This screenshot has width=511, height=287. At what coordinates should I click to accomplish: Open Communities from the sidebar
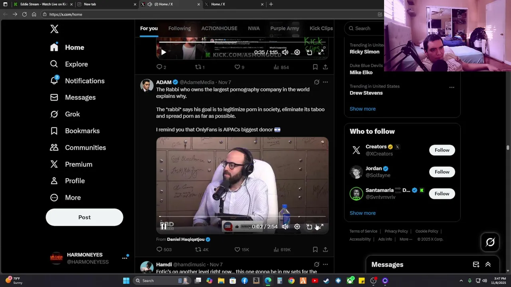[78, 148]
